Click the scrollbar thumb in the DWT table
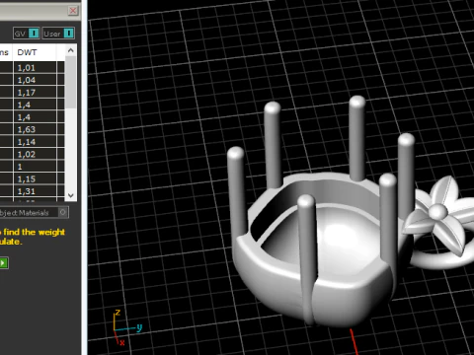This screenshot has width=474, height=355. click(x=70, y=82)
